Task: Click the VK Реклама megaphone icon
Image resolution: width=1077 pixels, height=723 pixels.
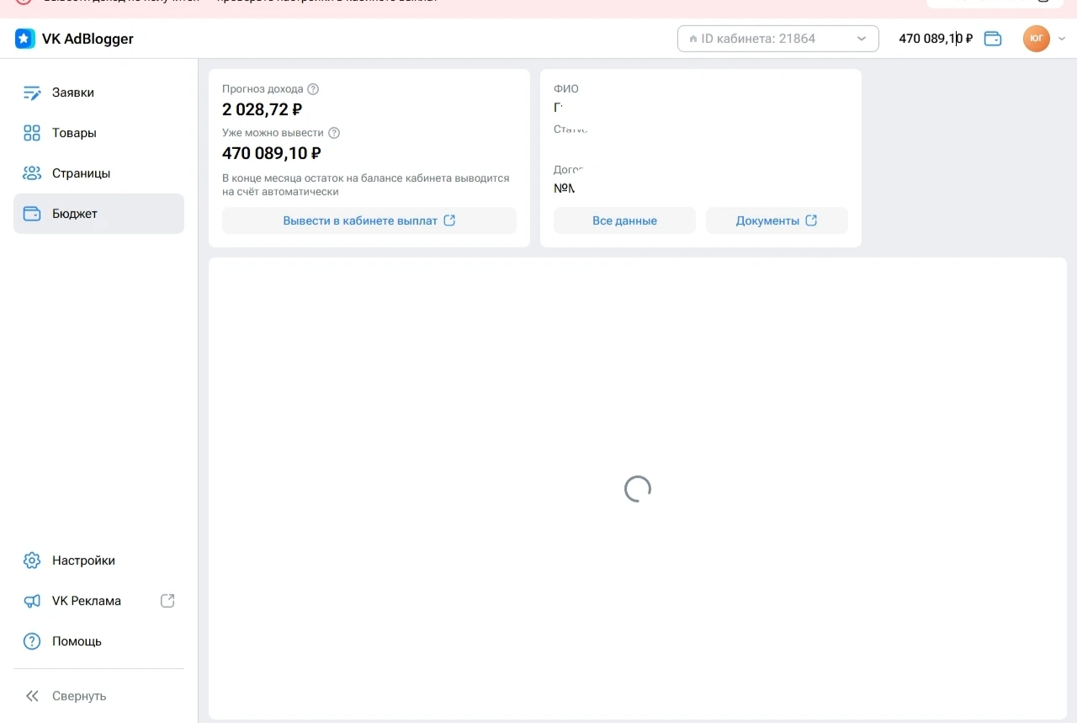Action: click(32, 601)
